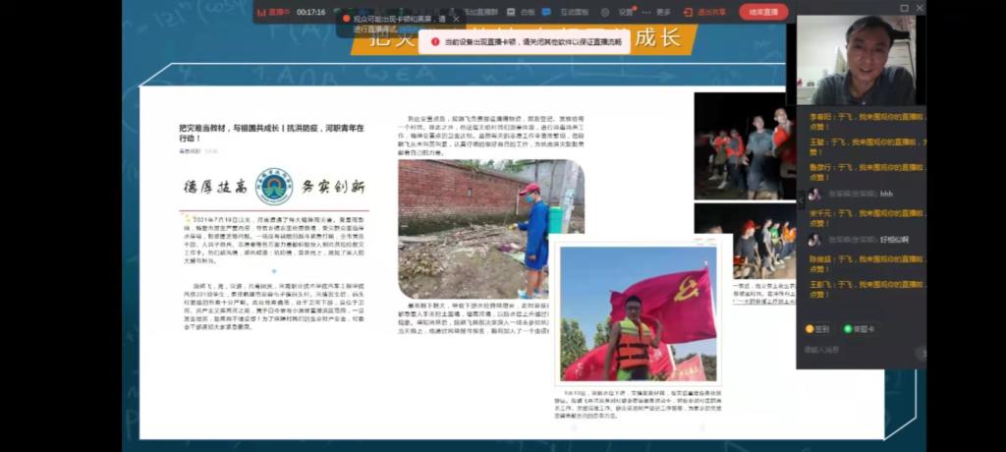
Task: Click the 直播中 live status indicator
Action: (x=273, y=12)
